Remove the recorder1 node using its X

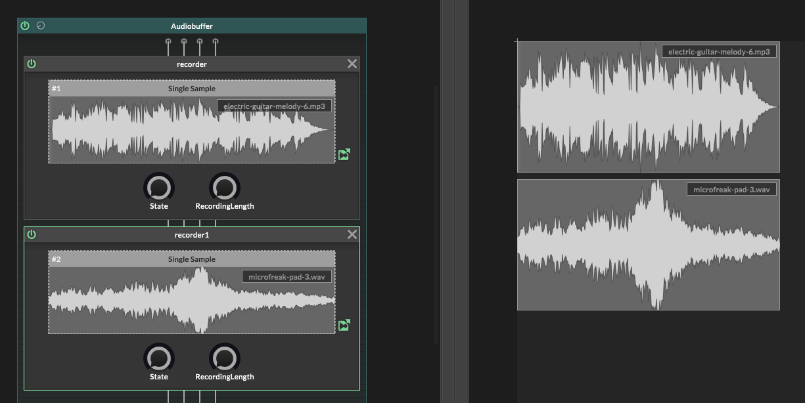352,234
